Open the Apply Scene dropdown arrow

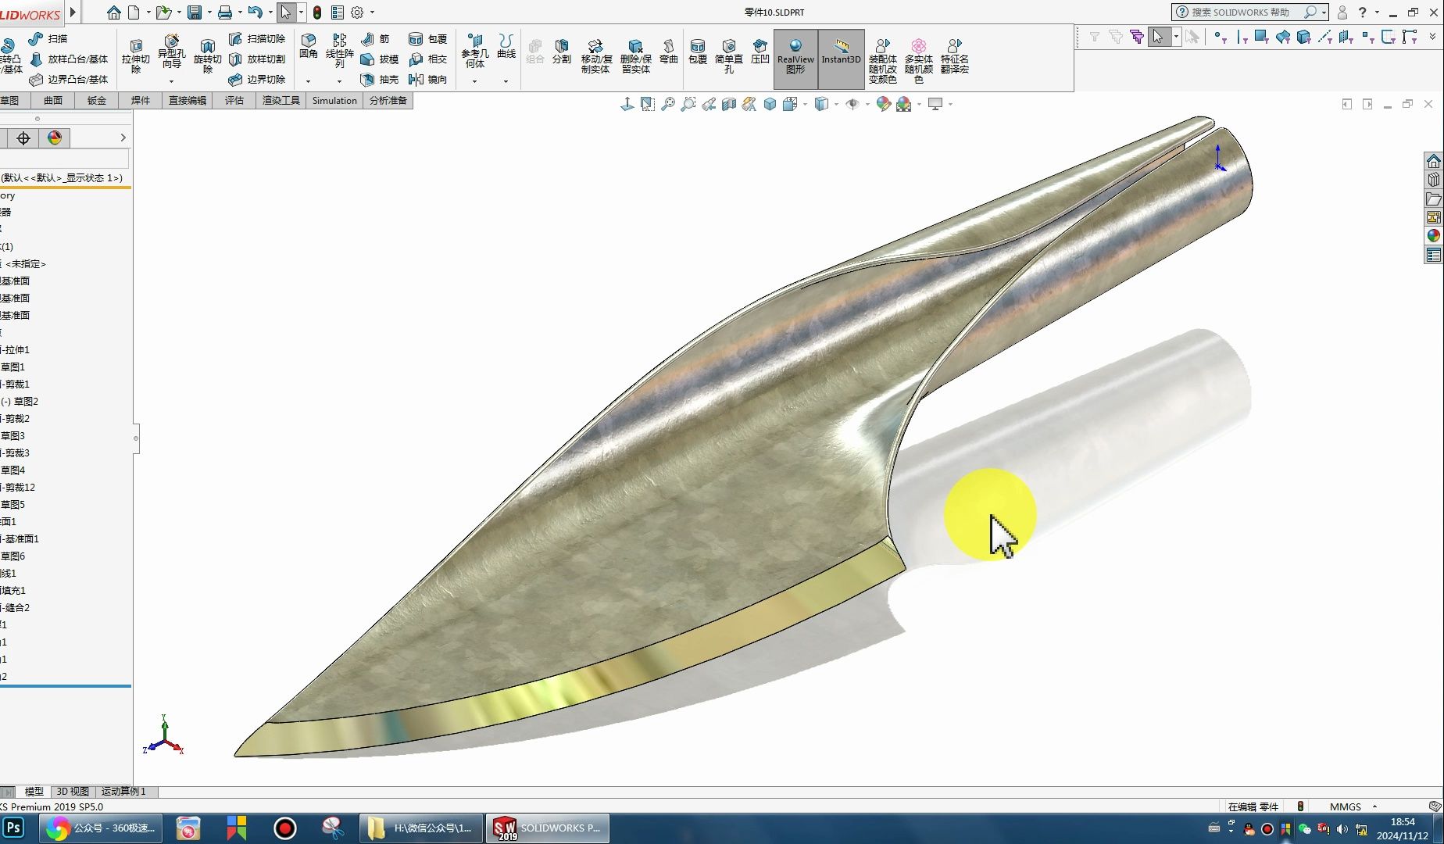tap(919, 103)
